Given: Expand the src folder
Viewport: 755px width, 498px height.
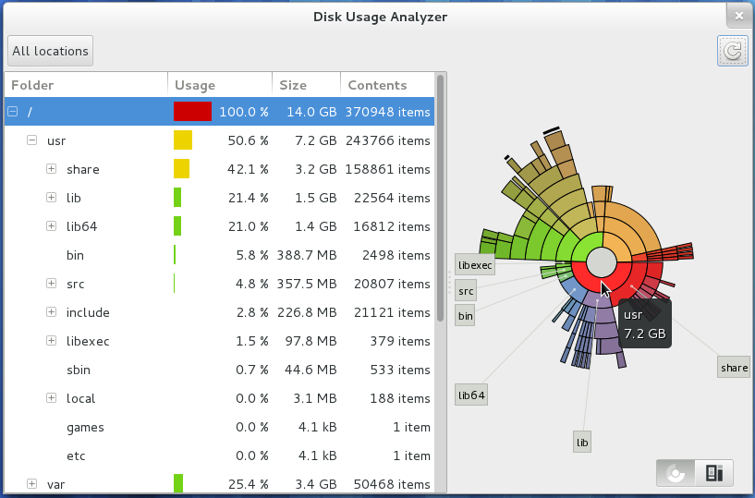Looking at the screenshot, I should (51, 284).
